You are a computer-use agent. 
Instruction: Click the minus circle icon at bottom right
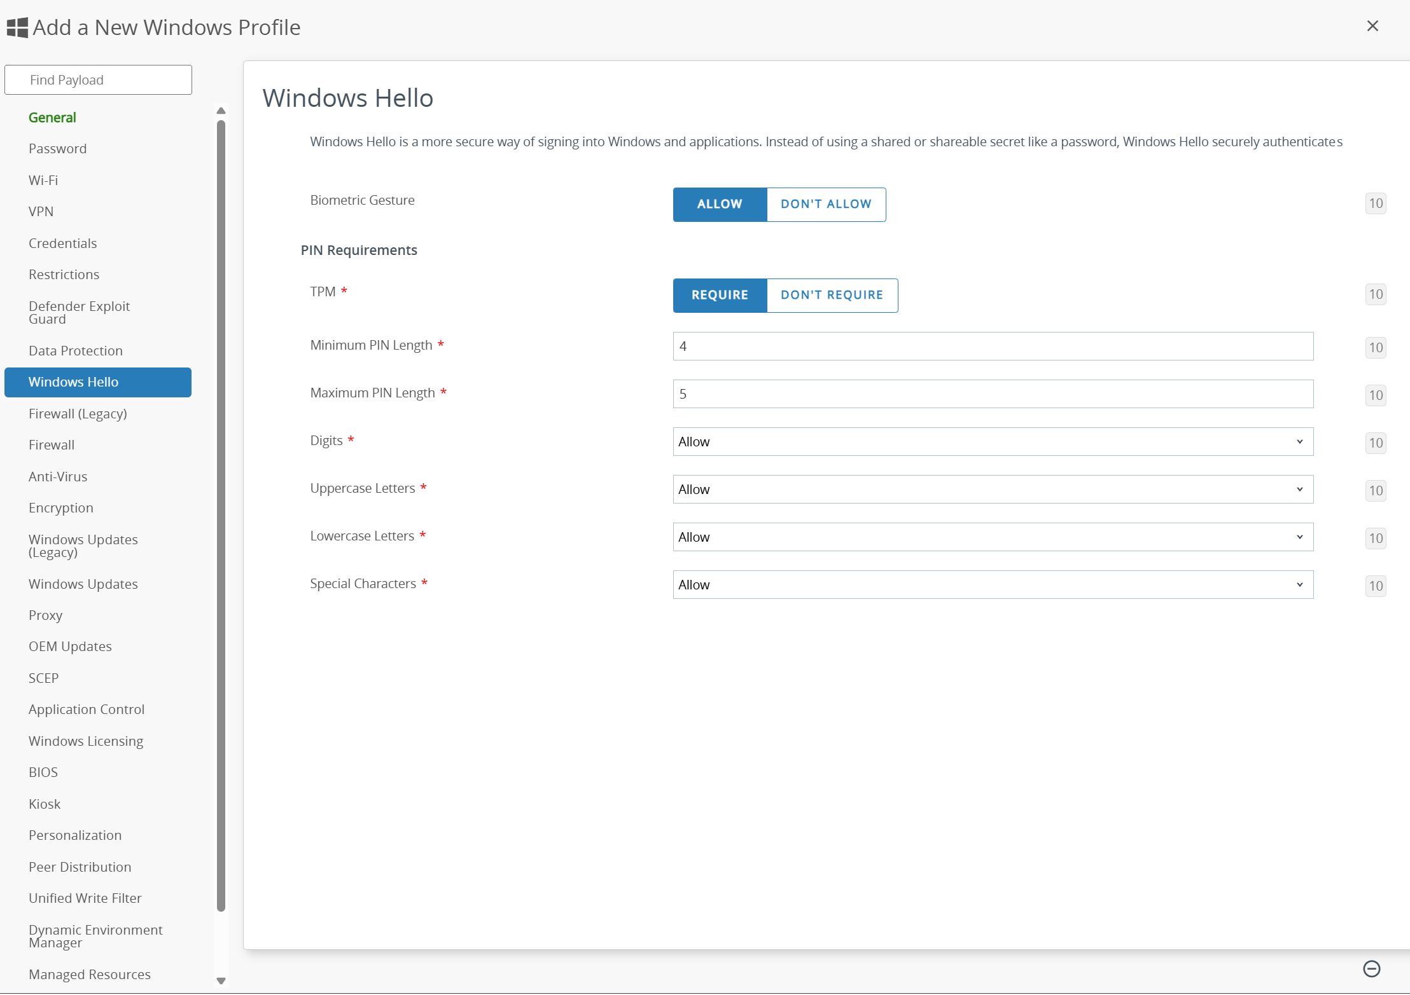tap(1371, 968)
